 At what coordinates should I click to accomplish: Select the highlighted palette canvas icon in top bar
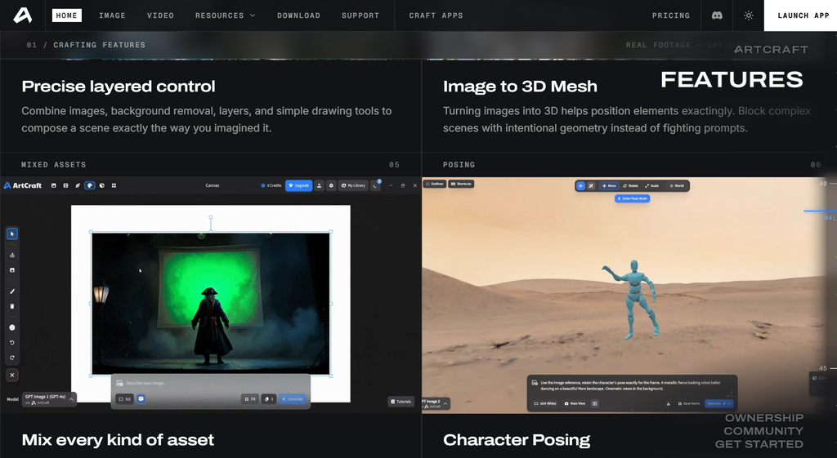[90, 185]
